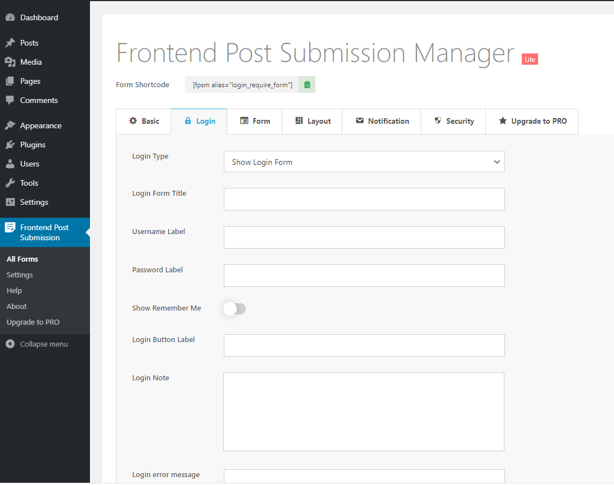Click the envelope icon on the Notification tab
614x485 pixels.
tap(359, 120)
